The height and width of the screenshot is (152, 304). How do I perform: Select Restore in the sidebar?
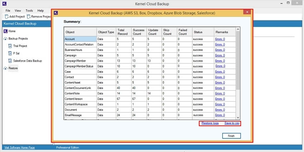13,68
